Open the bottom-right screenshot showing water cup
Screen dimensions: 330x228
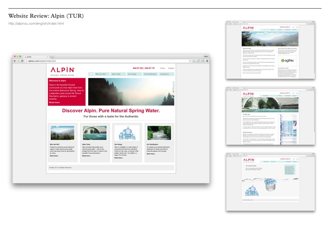click(270, 182)
